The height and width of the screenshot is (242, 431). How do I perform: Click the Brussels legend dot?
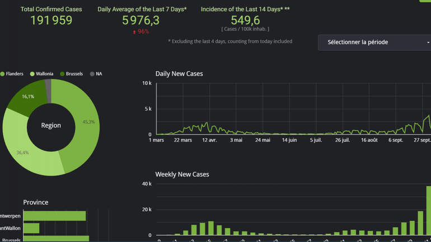(63, 74)
